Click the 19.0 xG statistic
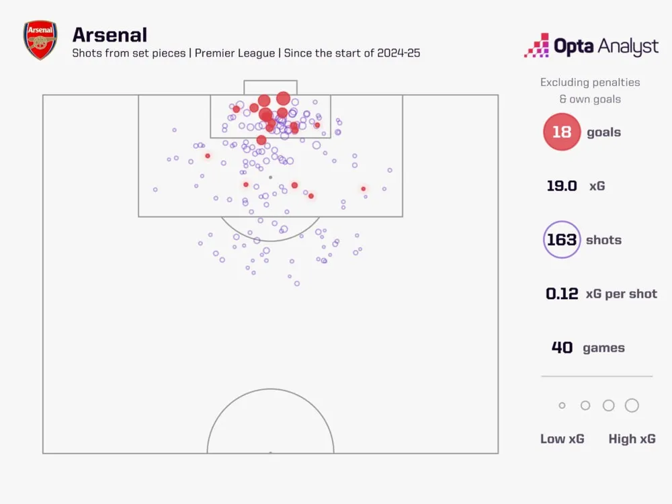 coord(575,186)
